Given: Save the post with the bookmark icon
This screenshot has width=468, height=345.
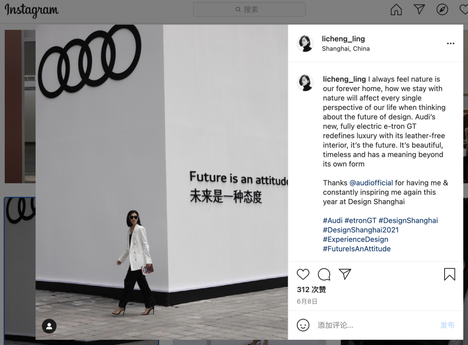Looking at the screenshot, I should [x=449, y=274].
